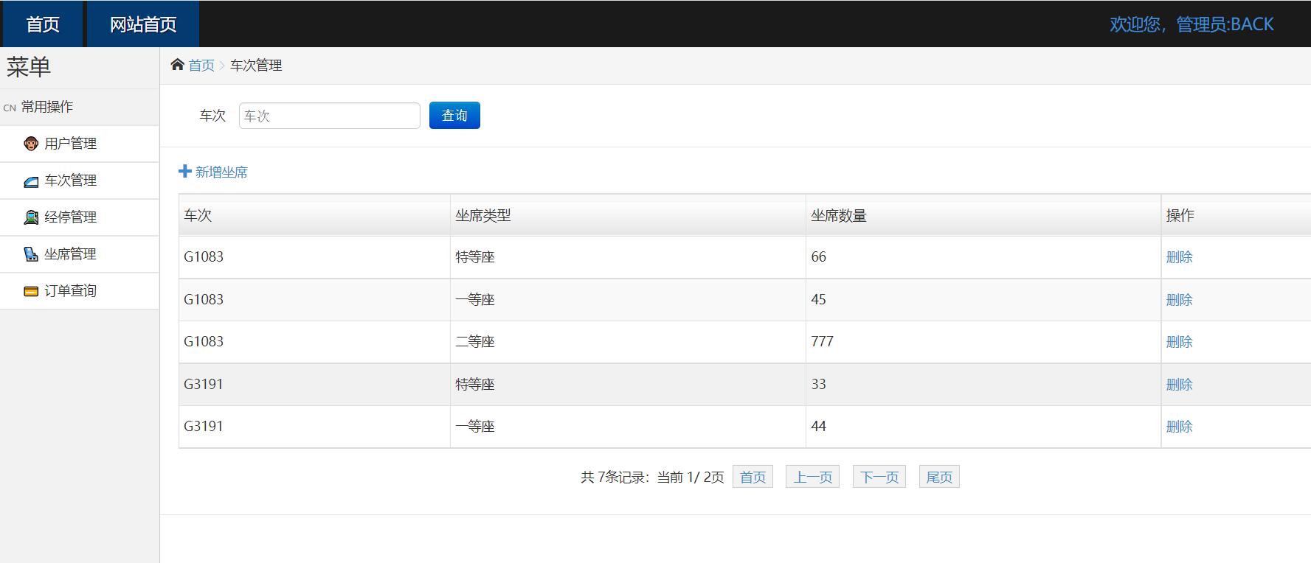This screenshot has height=563, width=1311.
Task: Select seat count cell 45
Action: (983, 300)
